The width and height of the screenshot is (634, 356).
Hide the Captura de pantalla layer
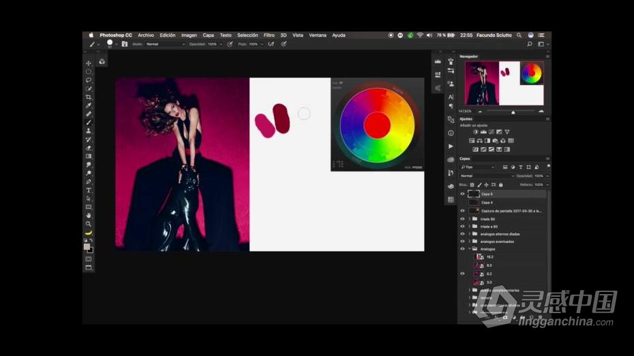(463, 211)
